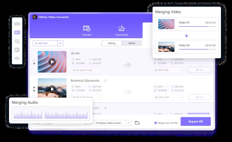Viewport: 232px width, 142px height.
Task: Click the Video 01 progress bar
Action: pos(197,26)
